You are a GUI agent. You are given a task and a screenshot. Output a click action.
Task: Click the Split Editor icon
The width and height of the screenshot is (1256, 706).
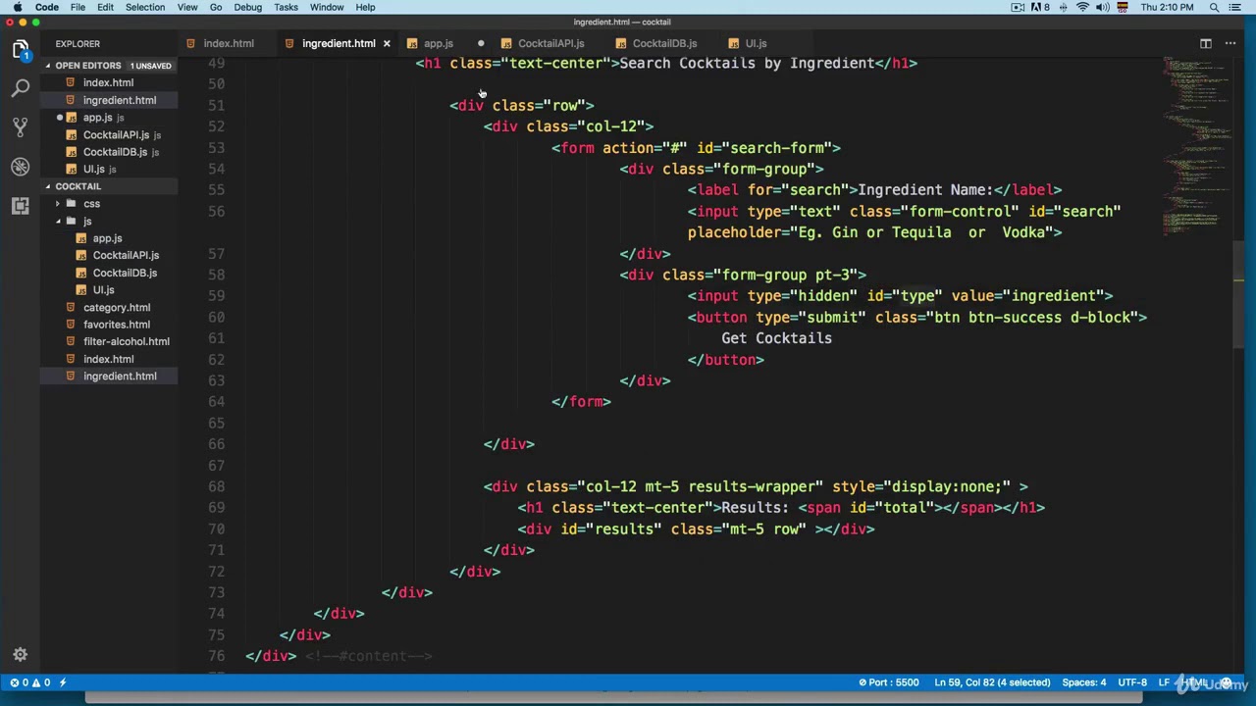pyautogui.click(x=1206, y=43)
